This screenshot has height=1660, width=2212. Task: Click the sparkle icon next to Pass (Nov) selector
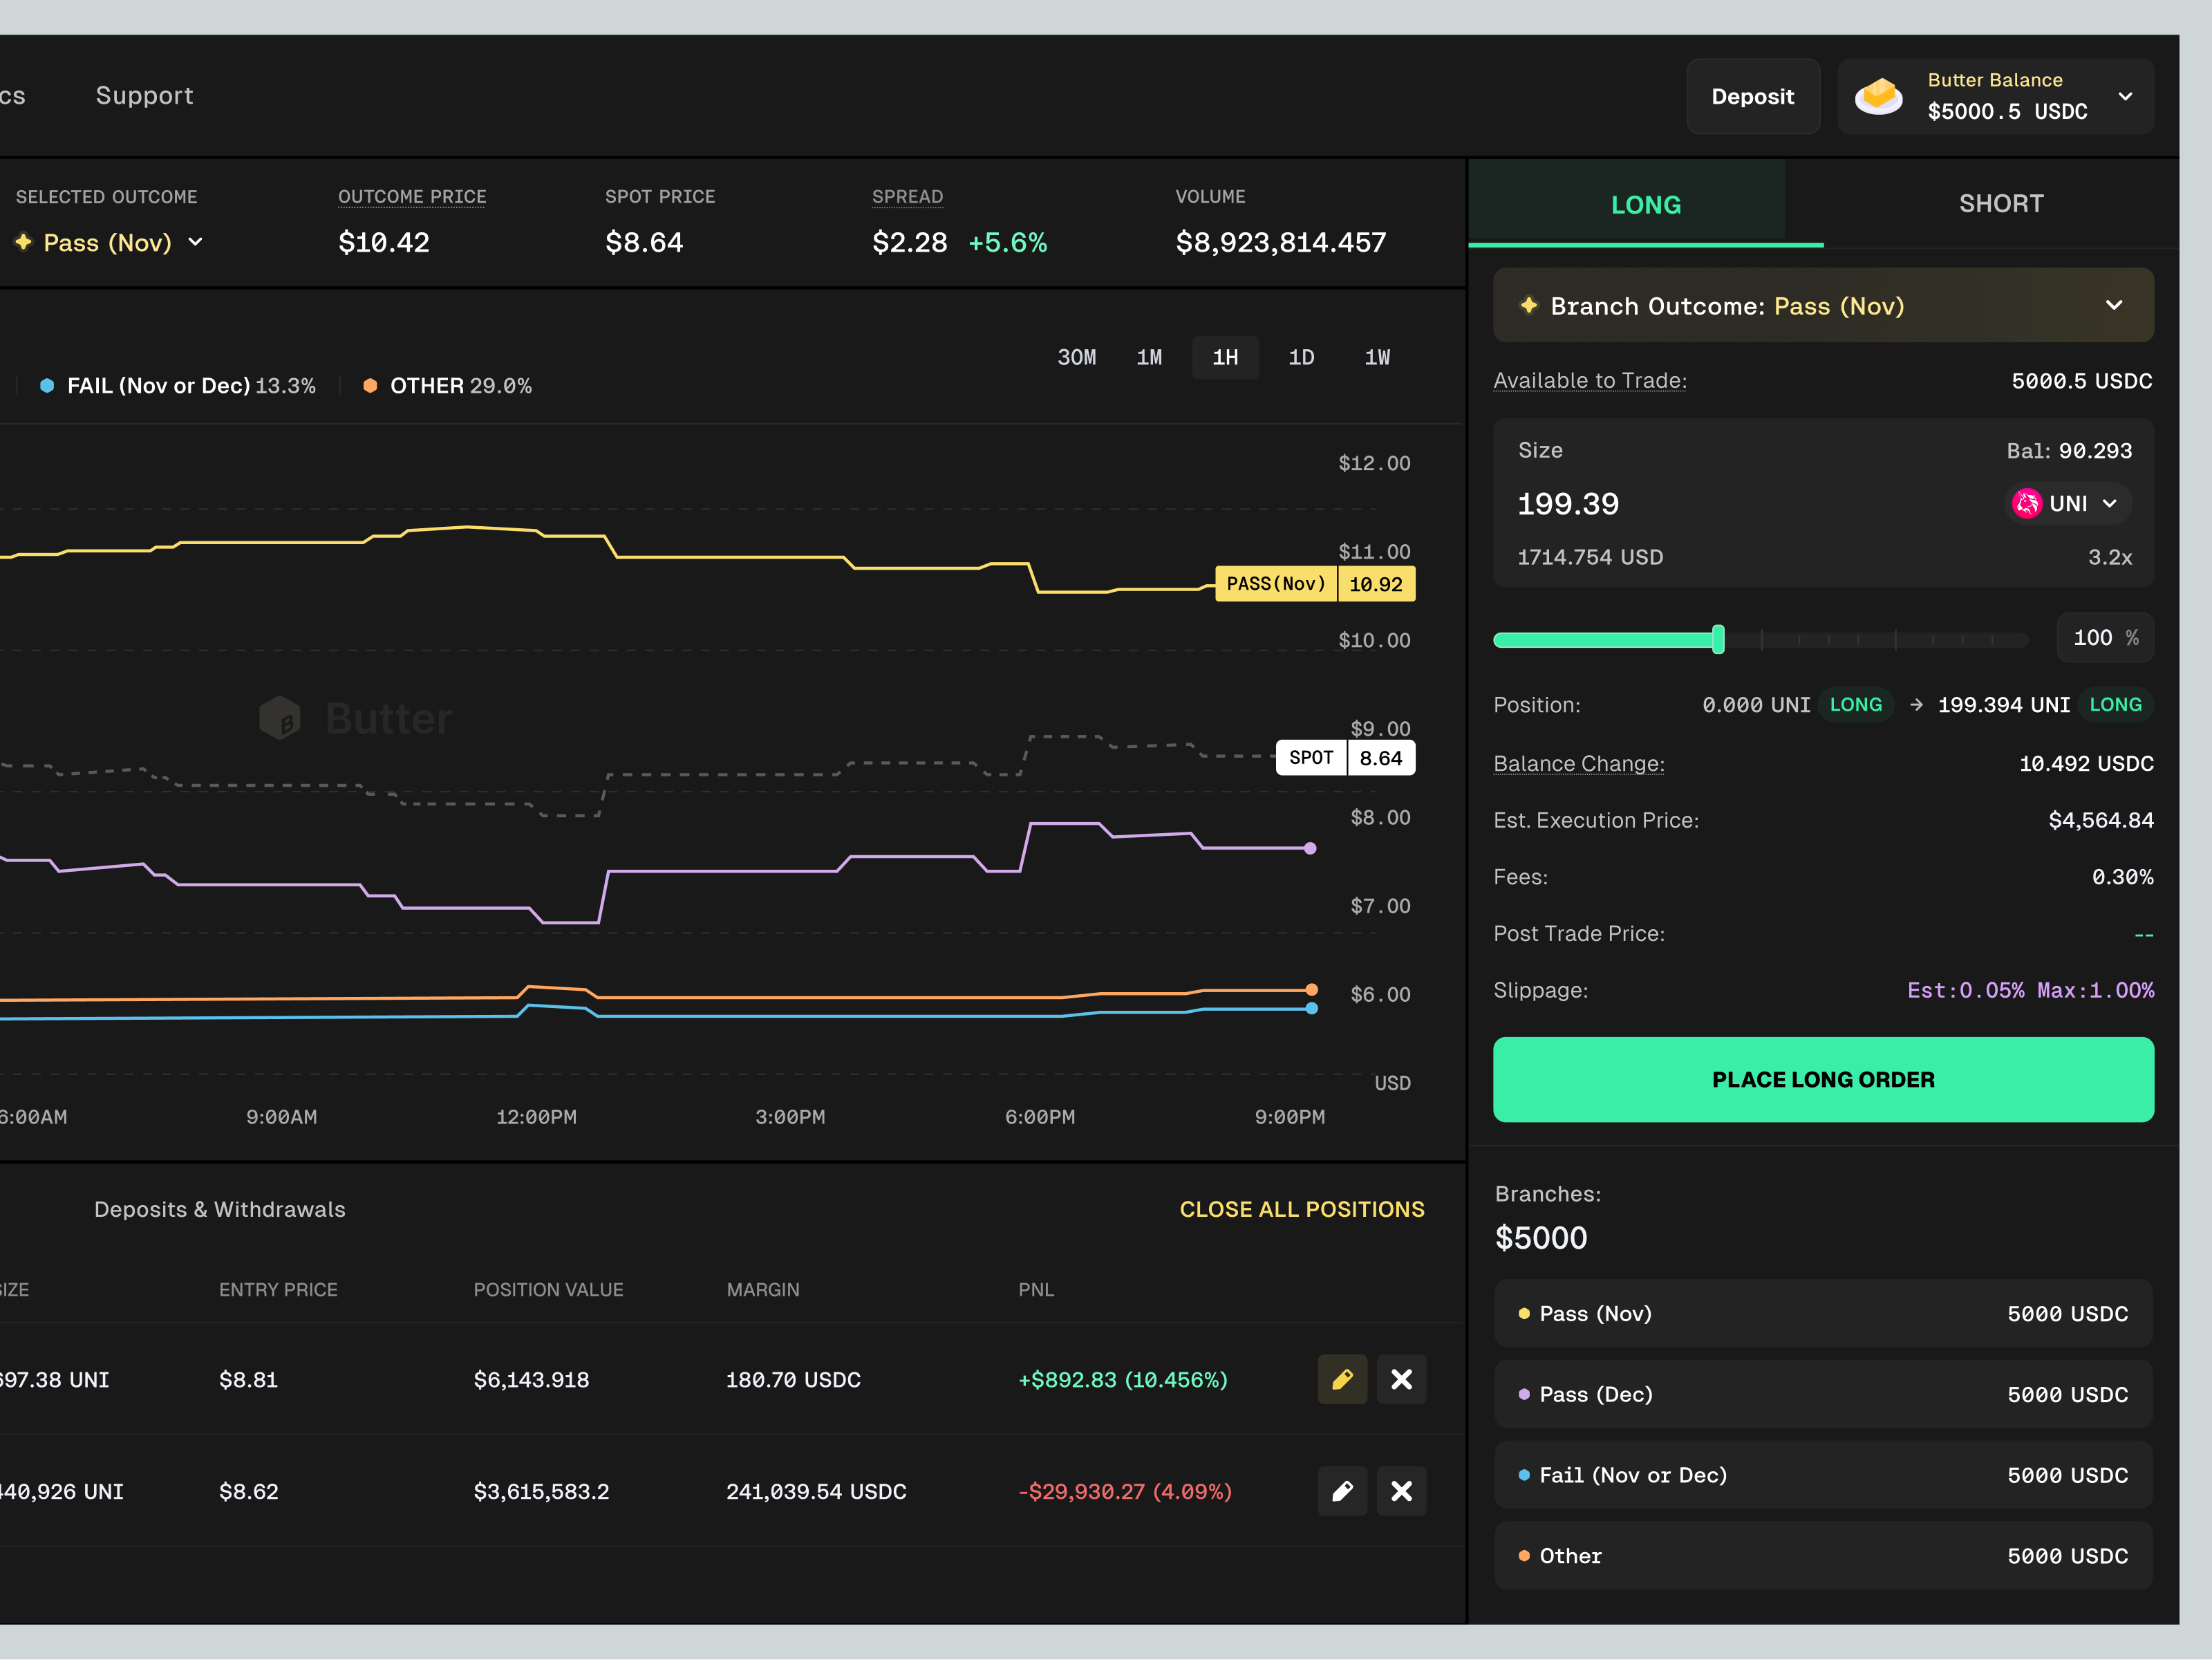tap(23, 241)
